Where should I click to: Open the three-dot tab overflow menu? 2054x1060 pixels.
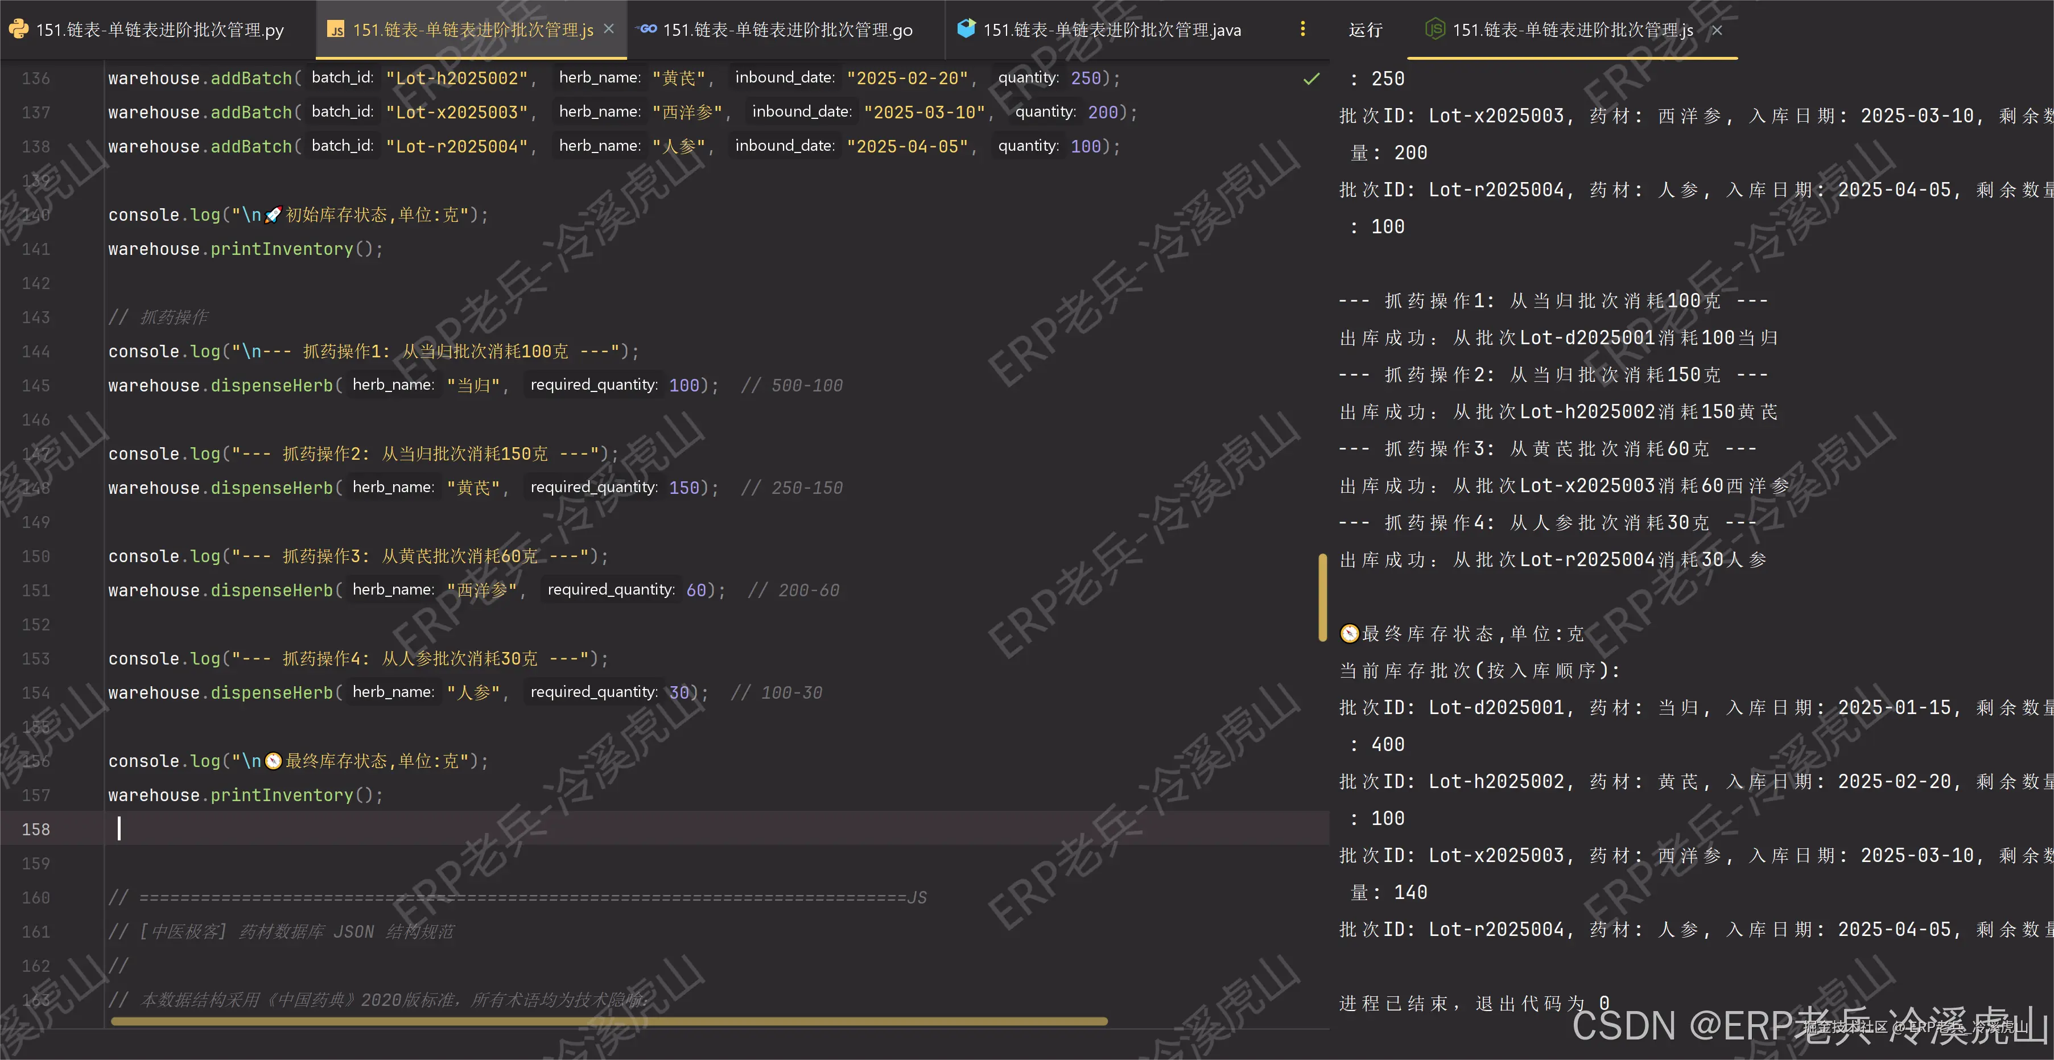(x=1303, y=30)
